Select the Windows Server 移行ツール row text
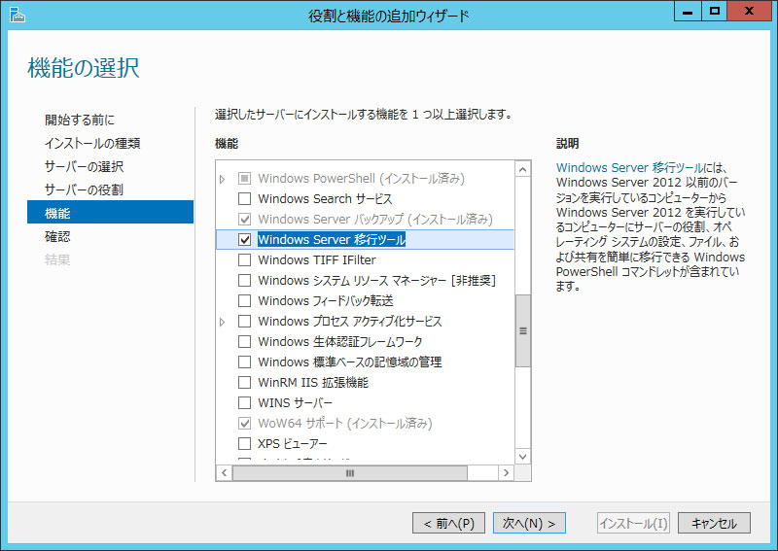778x551 pixels. point(332,239)
